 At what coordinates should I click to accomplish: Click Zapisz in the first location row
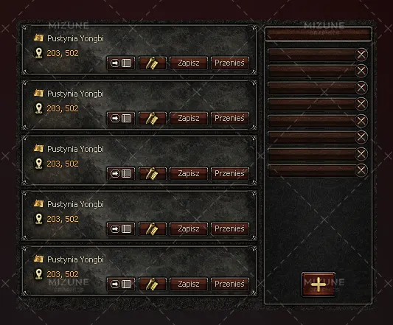click(x=189, y=63)
